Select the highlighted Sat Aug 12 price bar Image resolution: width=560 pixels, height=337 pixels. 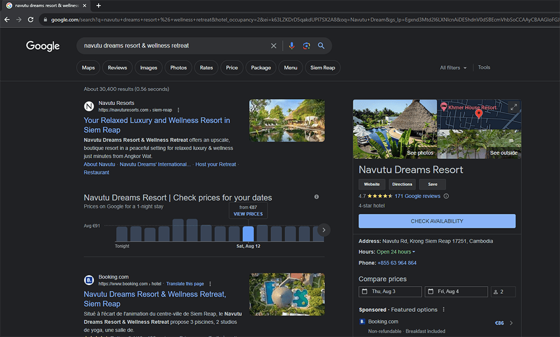click(x=248, y=233)
